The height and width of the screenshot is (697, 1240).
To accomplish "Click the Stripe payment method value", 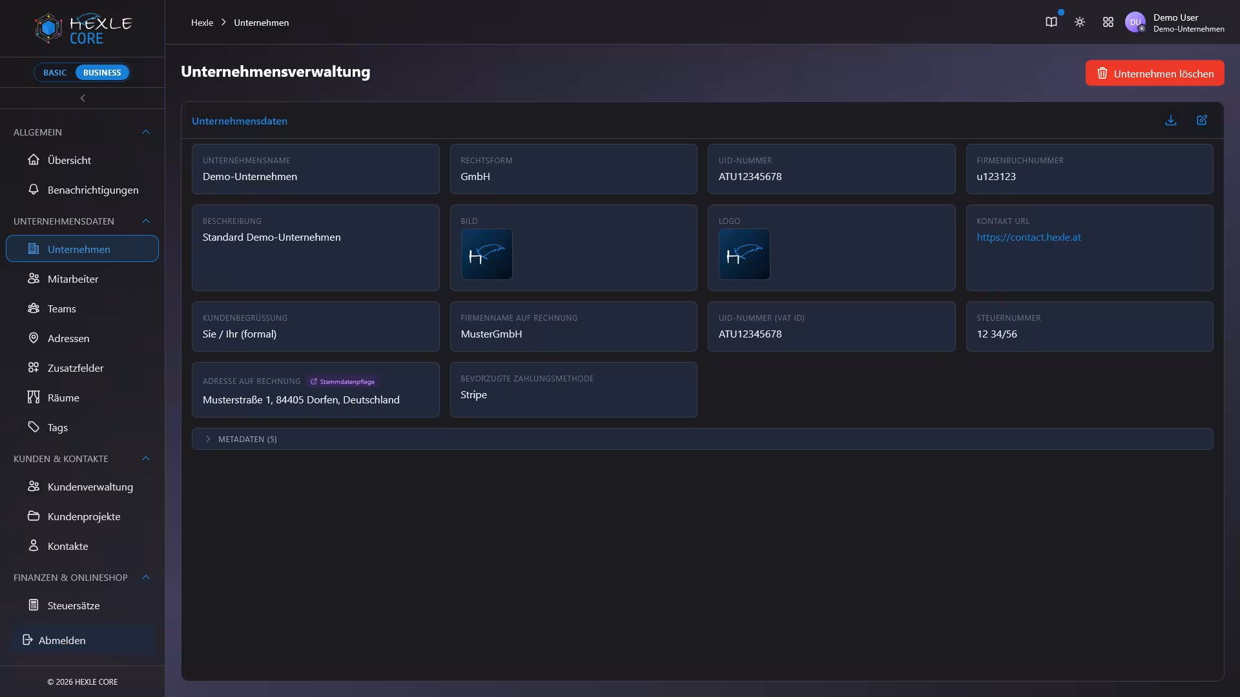I will [x=473, y=394].
